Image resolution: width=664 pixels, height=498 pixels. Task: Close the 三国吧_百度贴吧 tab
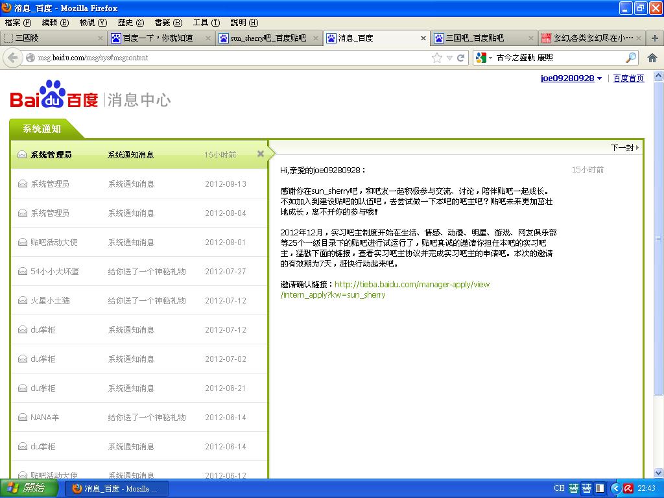(530, 38)
